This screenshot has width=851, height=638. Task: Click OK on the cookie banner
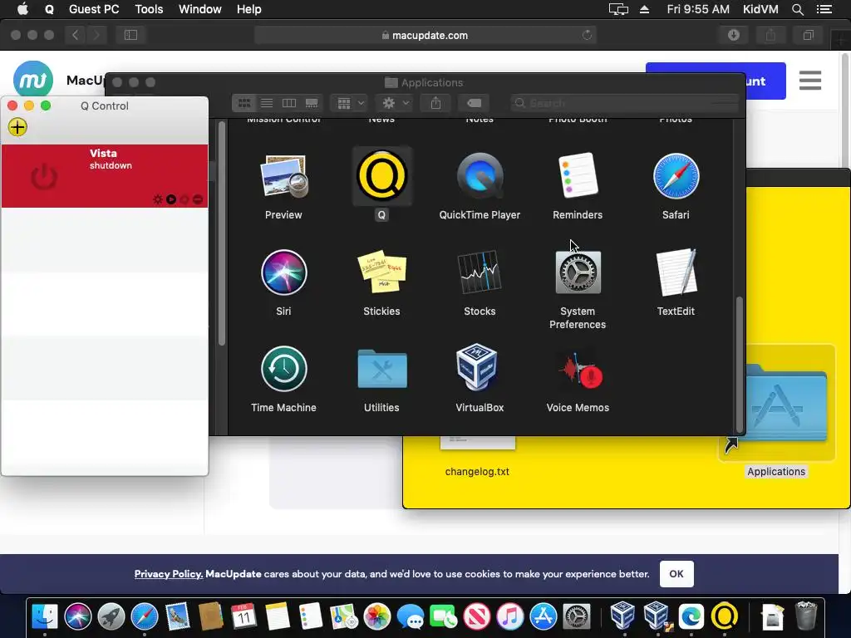[x=676, y=574]
